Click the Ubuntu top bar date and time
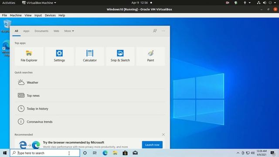Screen dimensions: 279x157 (139, 3)
